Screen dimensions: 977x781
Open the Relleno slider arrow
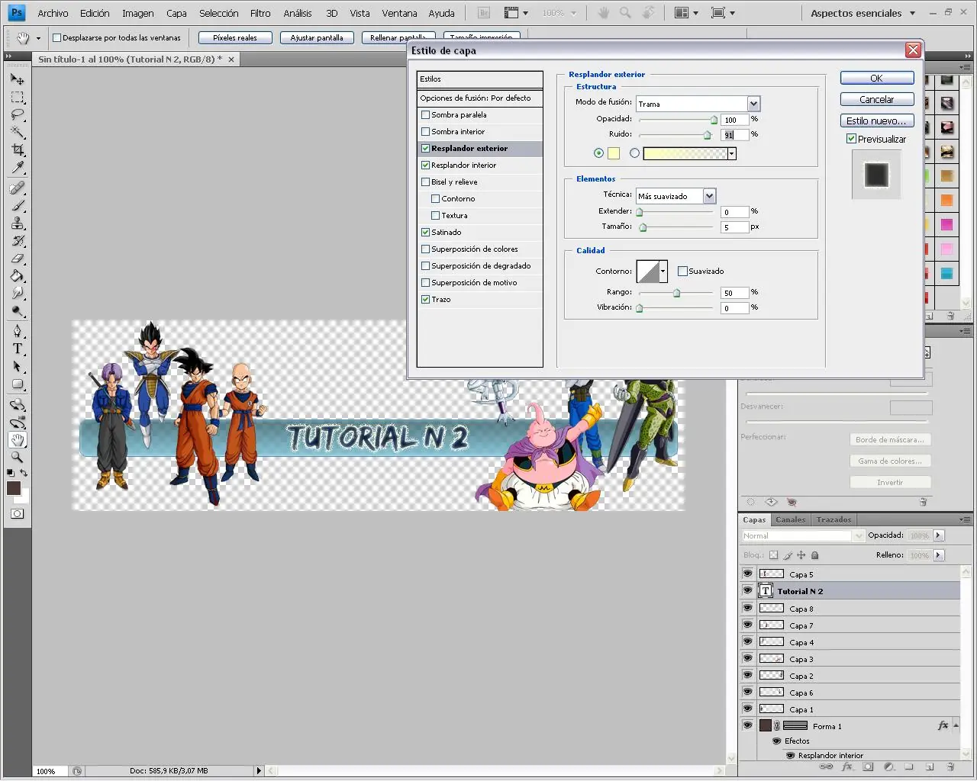point(939,555)
